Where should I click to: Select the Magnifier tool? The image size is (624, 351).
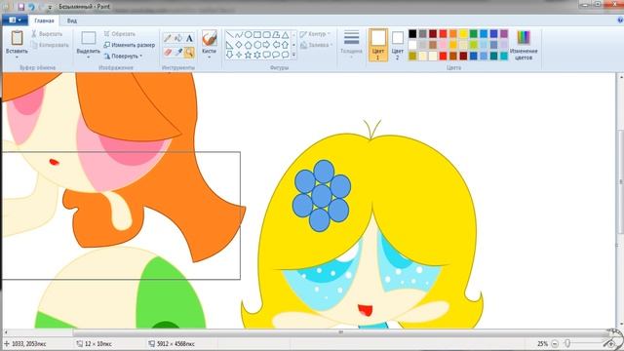pyautogui.click(x=189, y=52)
